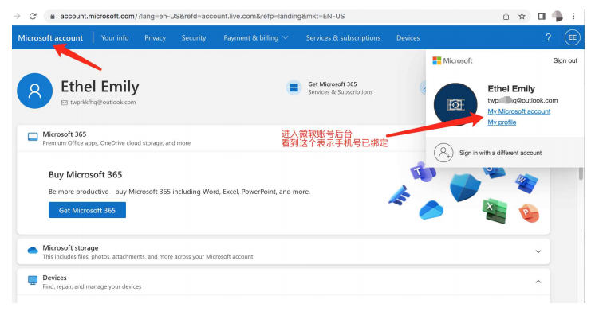Screen dimensions: 595x311
Task: Click the Buy Microsoft 365 heading
Action: [x=85, y=175]
